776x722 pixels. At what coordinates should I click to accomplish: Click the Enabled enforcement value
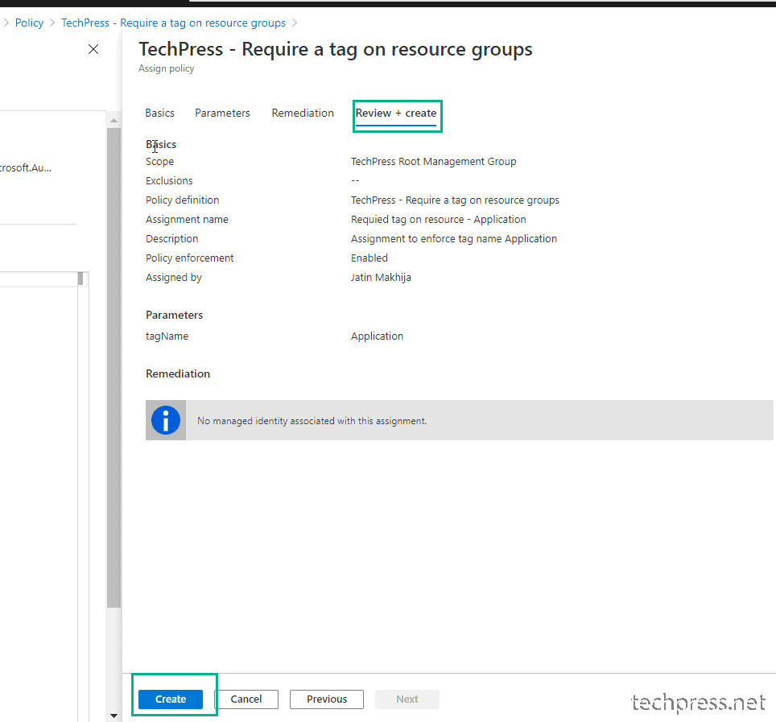(x=369, y=258)
